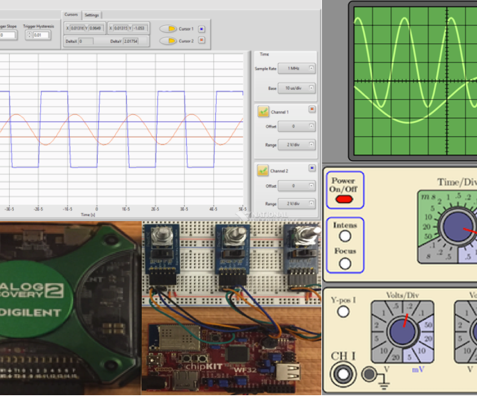Click the Channel 1 Range dropdown arrow icon

point(311,145)
